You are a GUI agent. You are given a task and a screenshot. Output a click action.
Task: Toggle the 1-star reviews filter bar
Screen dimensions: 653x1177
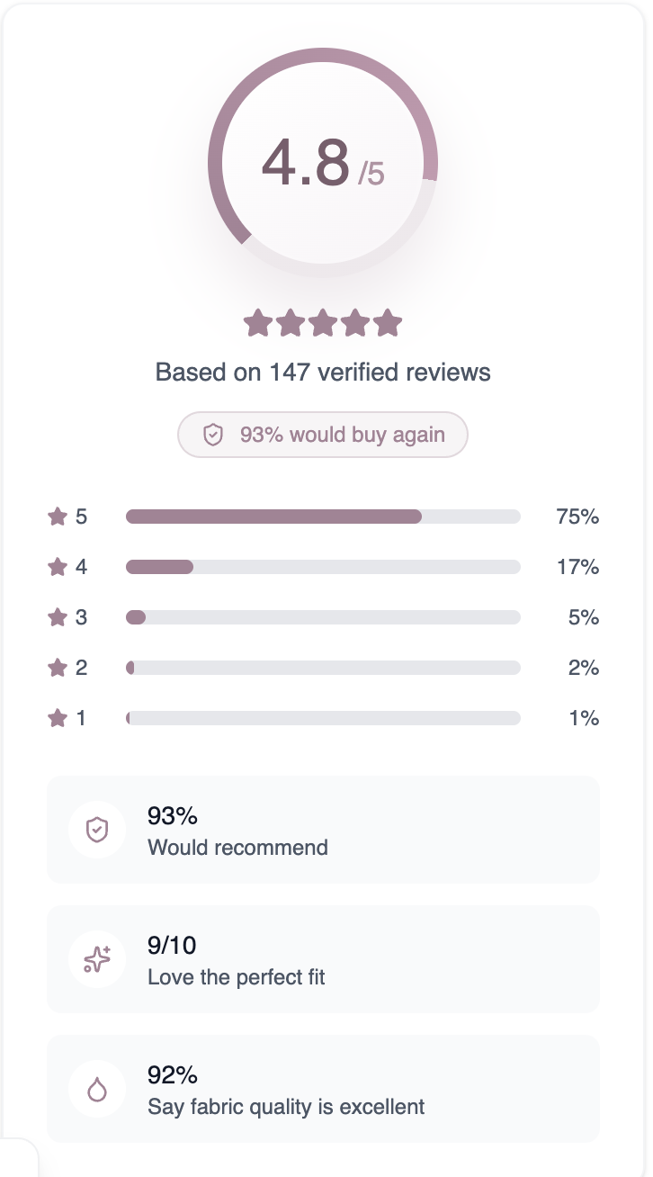[x=323, y=718]
